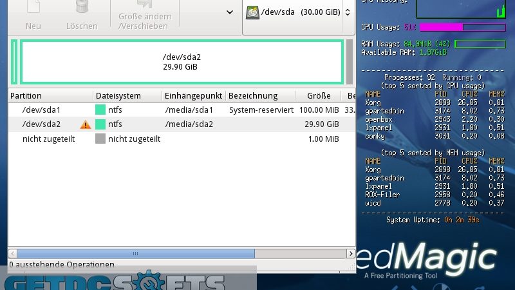Click the 1.00 MiB size cell
515x290 pixels.
tap(324, 139)
